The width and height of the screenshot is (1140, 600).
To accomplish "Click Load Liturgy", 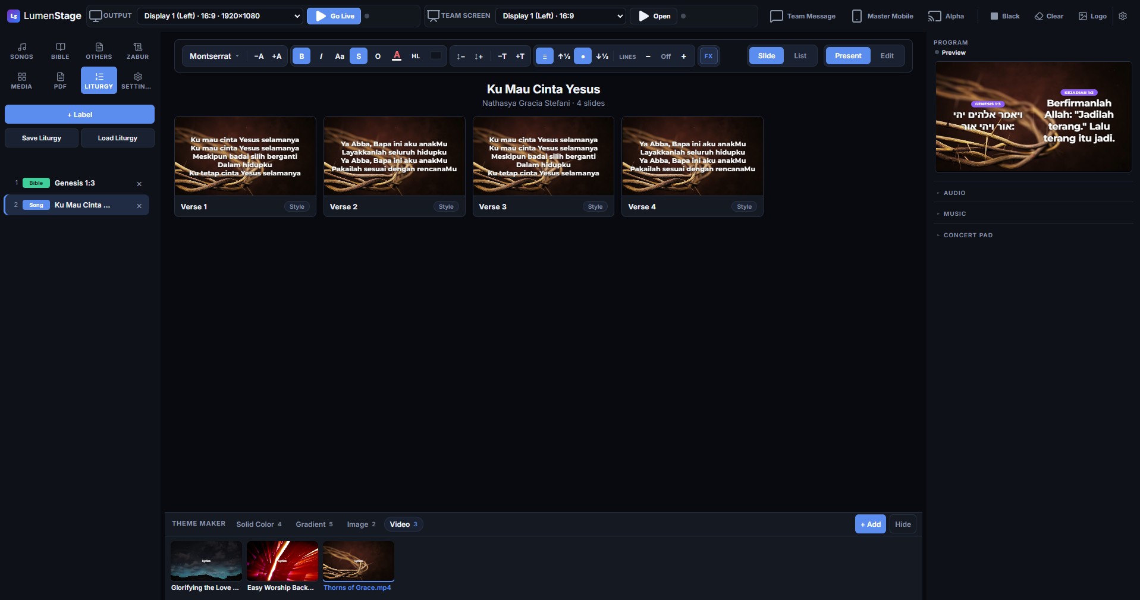I will pyautogui.click(x=118, y=138).
